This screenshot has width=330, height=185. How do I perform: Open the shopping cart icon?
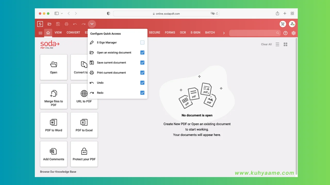283,24
